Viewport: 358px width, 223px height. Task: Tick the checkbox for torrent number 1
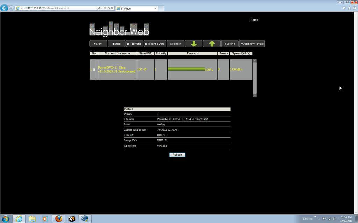(x=94, y=70)
